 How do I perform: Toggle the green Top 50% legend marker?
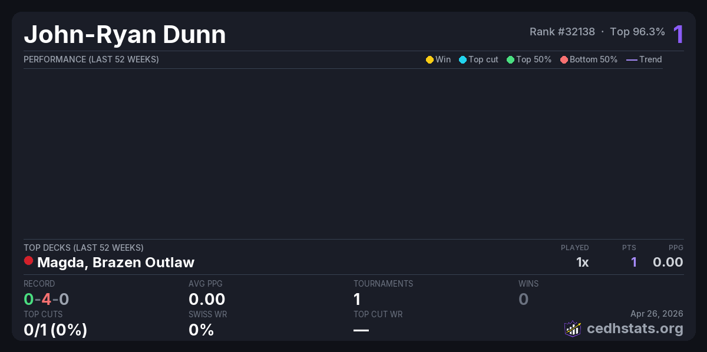[x=510, y=59]
